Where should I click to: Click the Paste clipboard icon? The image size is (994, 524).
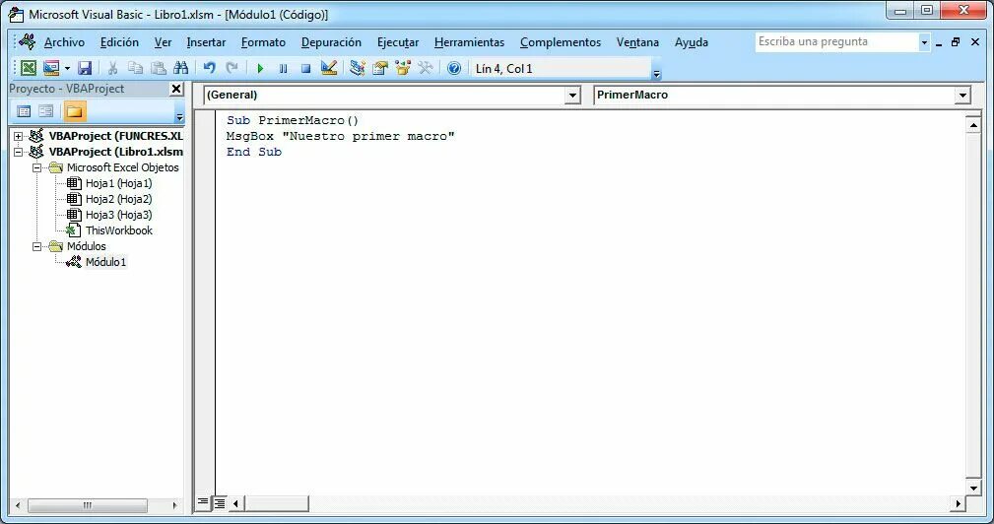158,68
